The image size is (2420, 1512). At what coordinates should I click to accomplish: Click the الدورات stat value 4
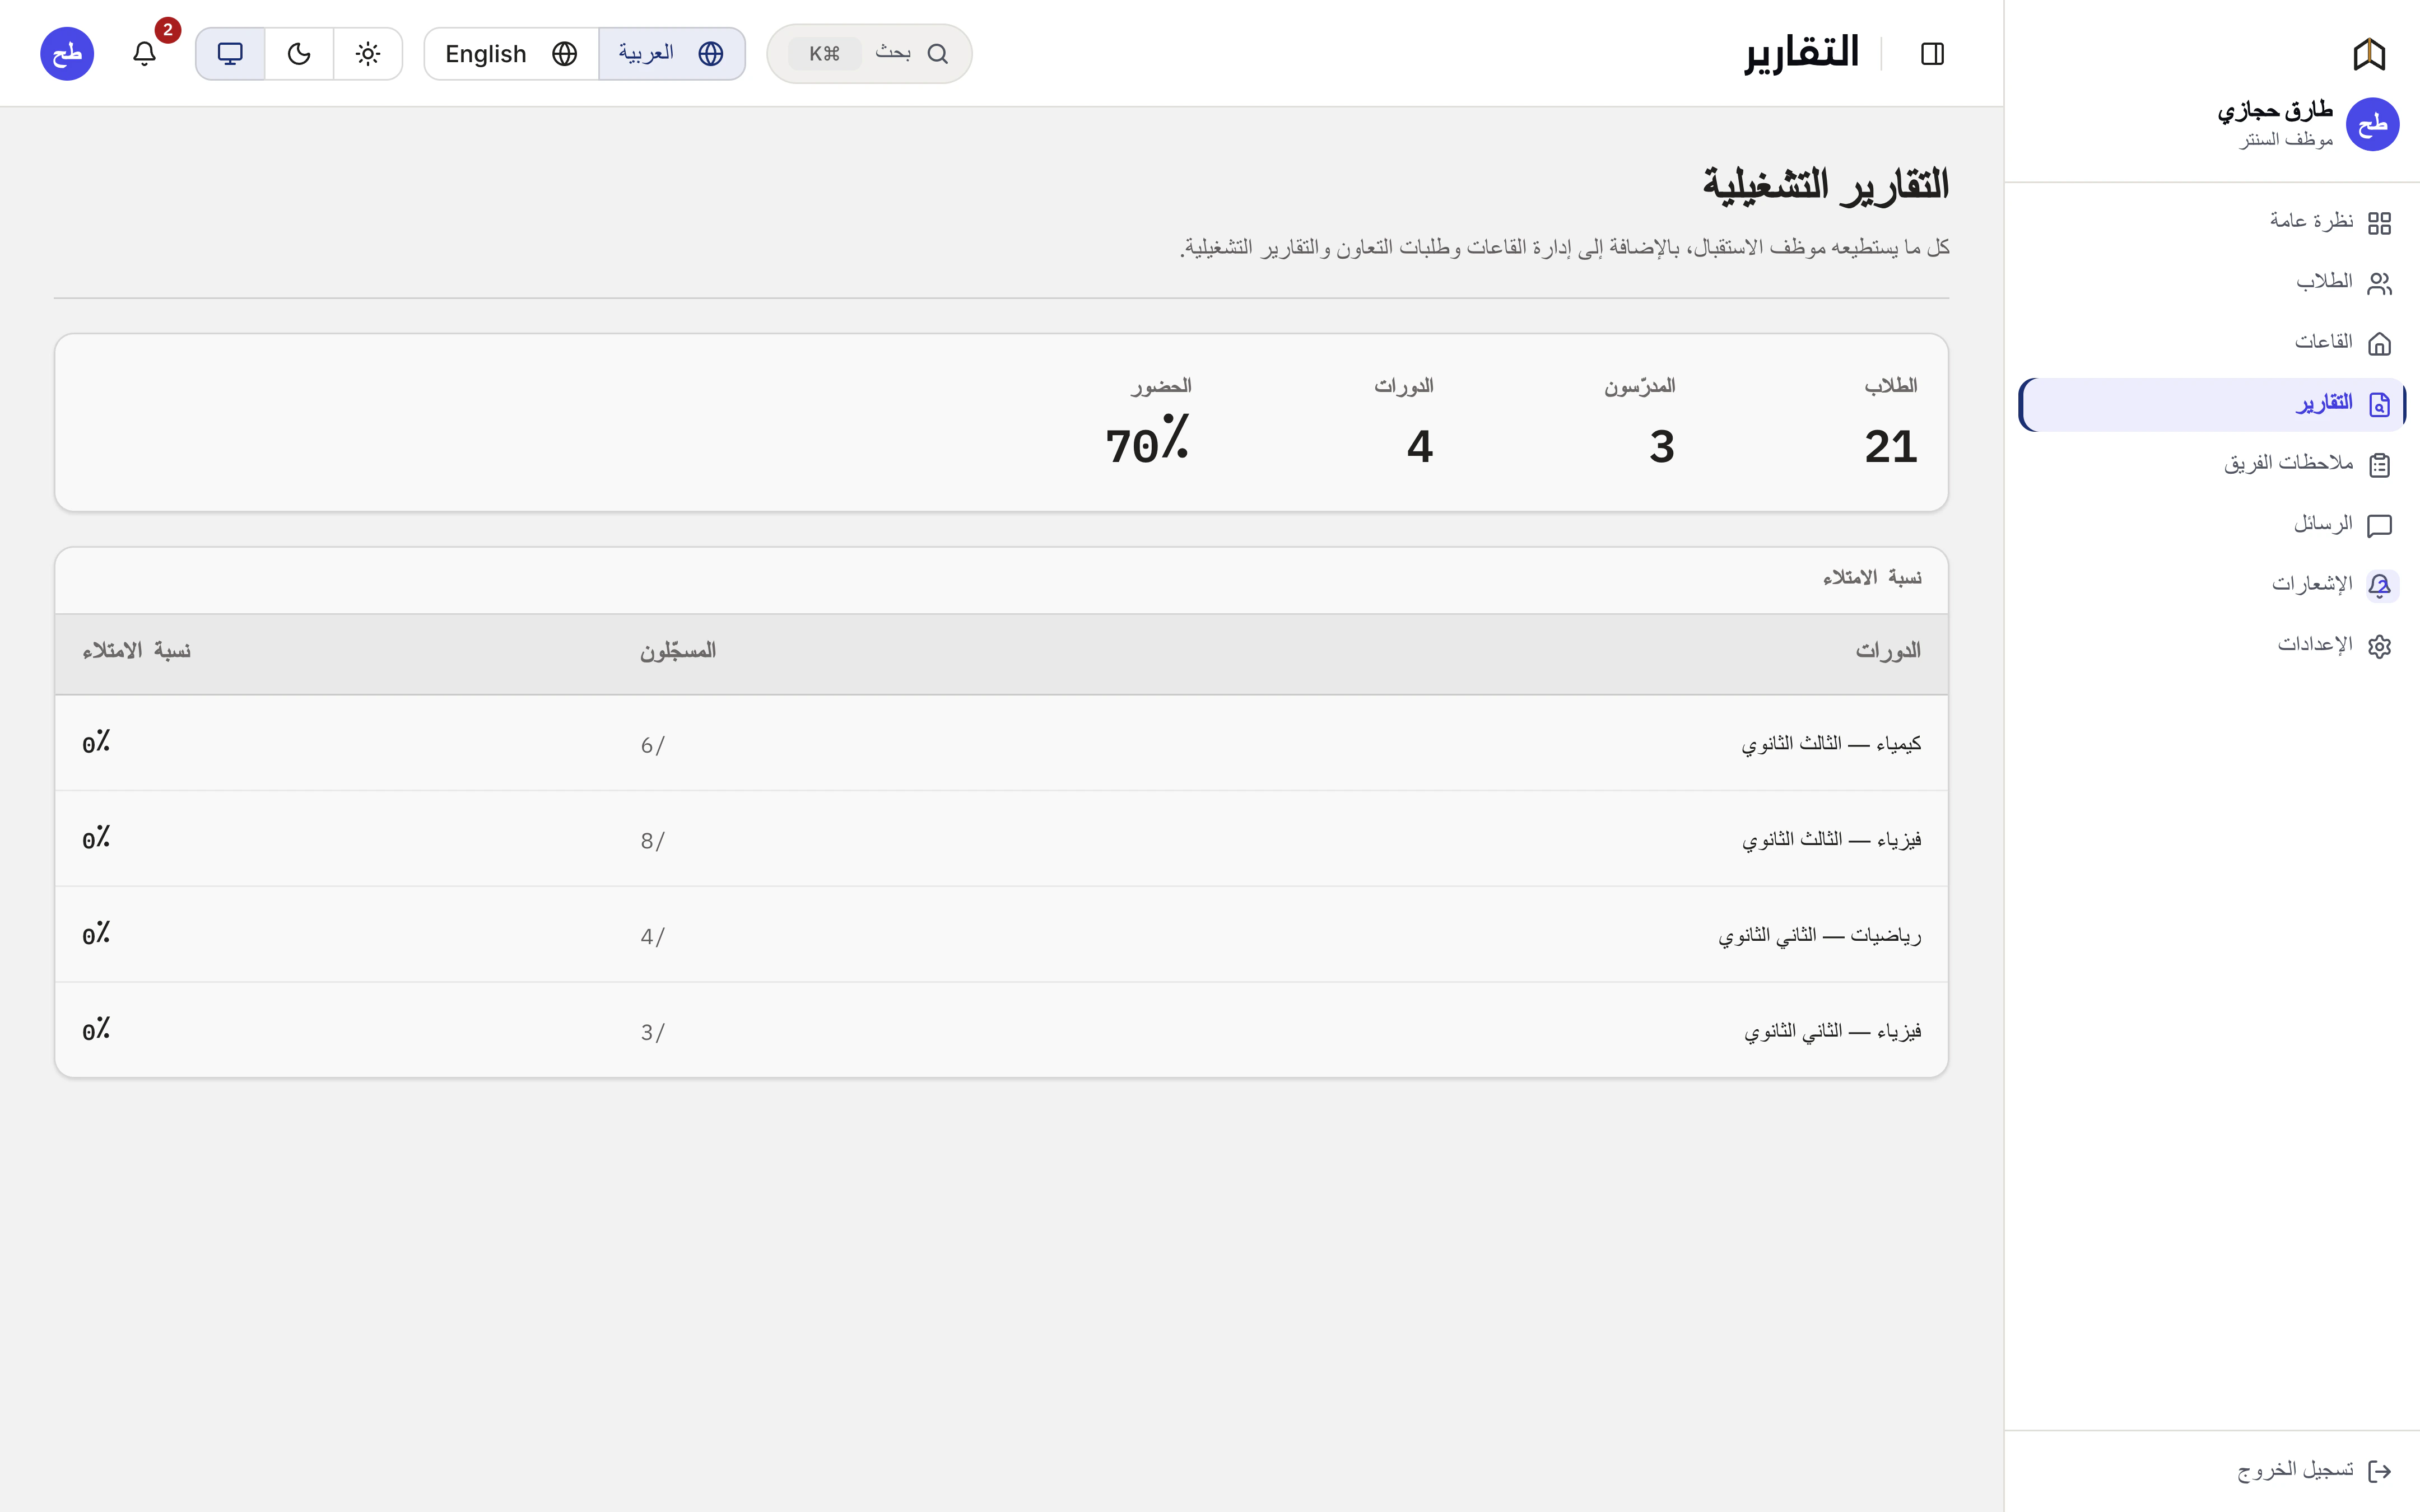point(1420,447)
